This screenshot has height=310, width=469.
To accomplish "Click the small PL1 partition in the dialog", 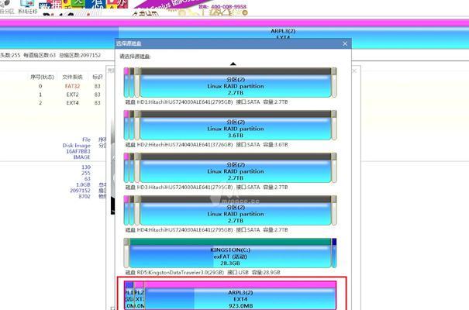I will [x=129, y=295].
